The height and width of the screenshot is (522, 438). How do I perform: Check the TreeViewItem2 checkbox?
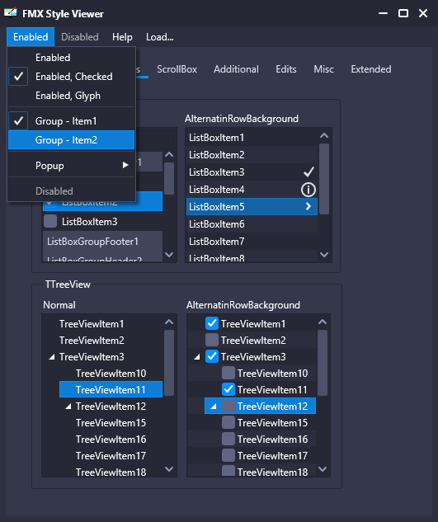(x=212, y=340)
